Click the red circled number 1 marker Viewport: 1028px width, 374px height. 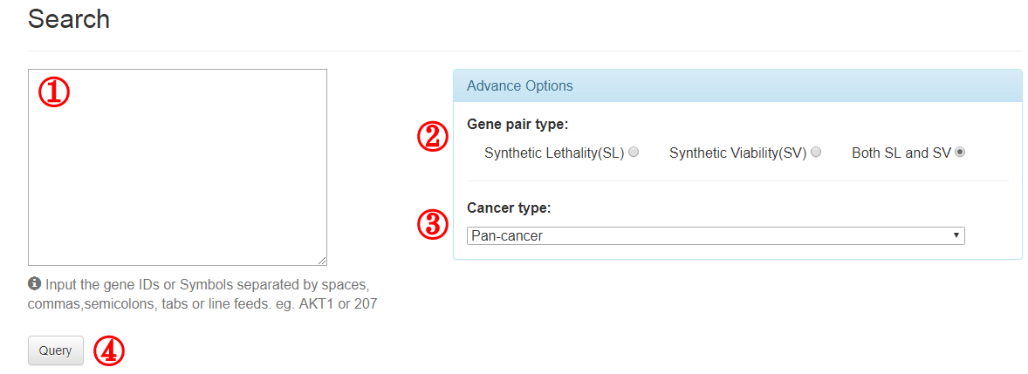[x=53, y=93]
